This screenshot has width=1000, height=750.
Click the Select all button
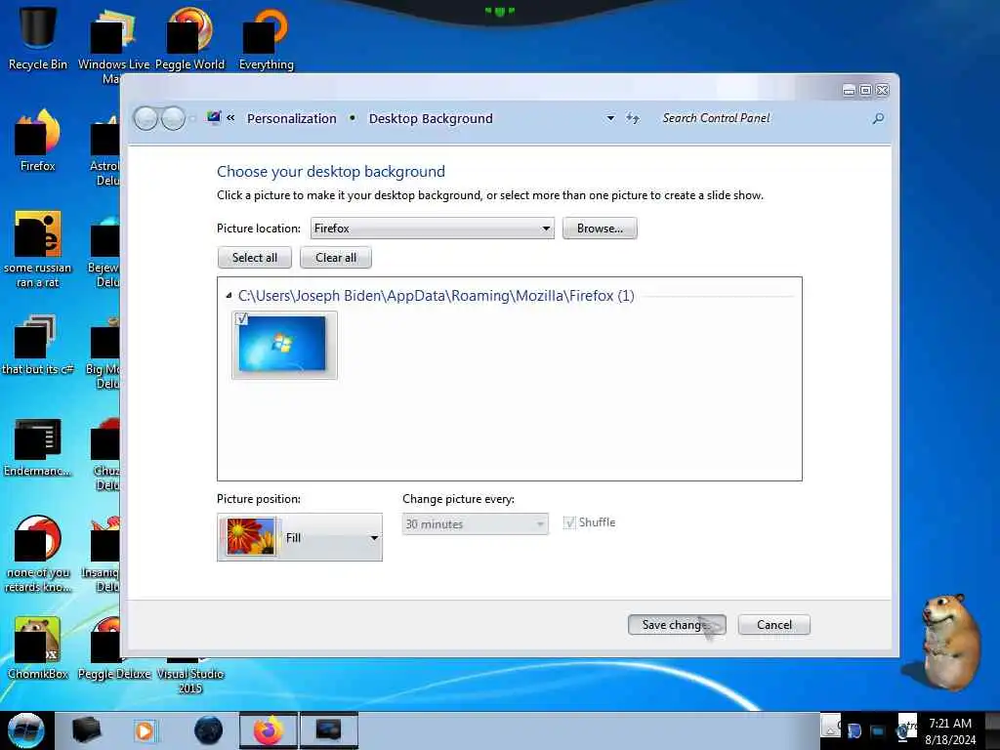[x=255, y=258]
